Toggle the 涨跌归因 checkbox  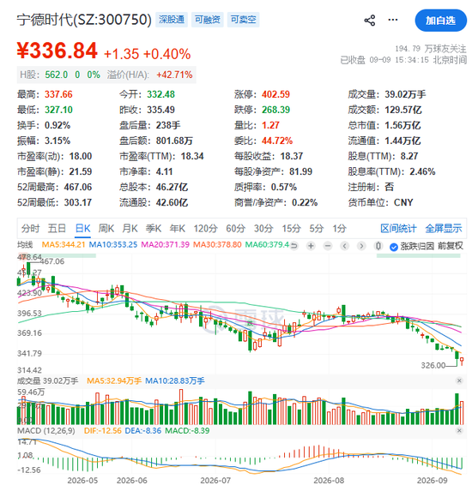click(x=394, y=247)
